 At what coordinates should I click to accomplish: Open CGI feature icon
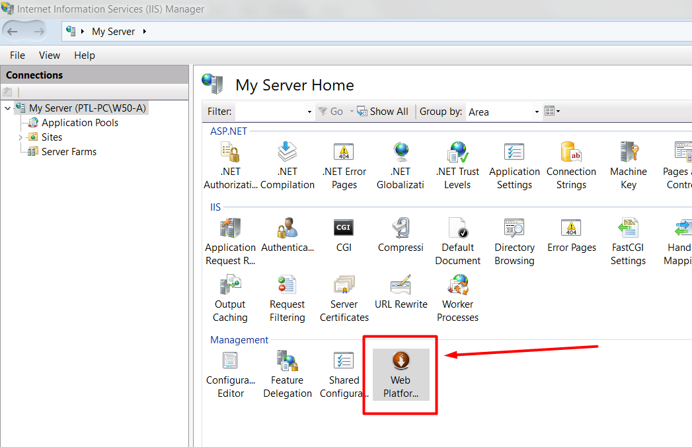pyautogui.click(x=344, y=236)
